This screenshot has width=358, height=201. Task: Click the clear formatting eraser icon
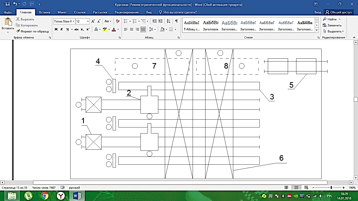118,21
